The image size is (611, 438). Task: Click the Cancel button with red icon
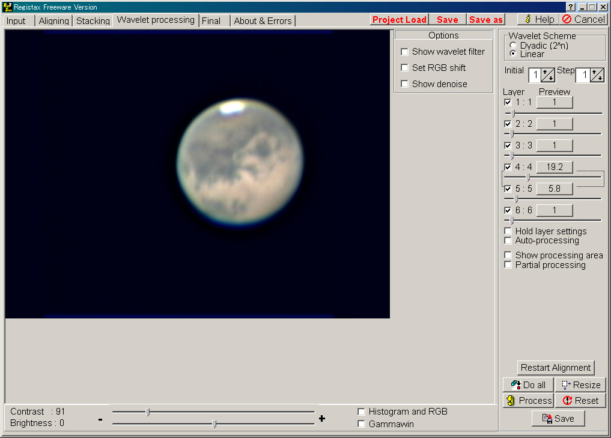point(583,19)
